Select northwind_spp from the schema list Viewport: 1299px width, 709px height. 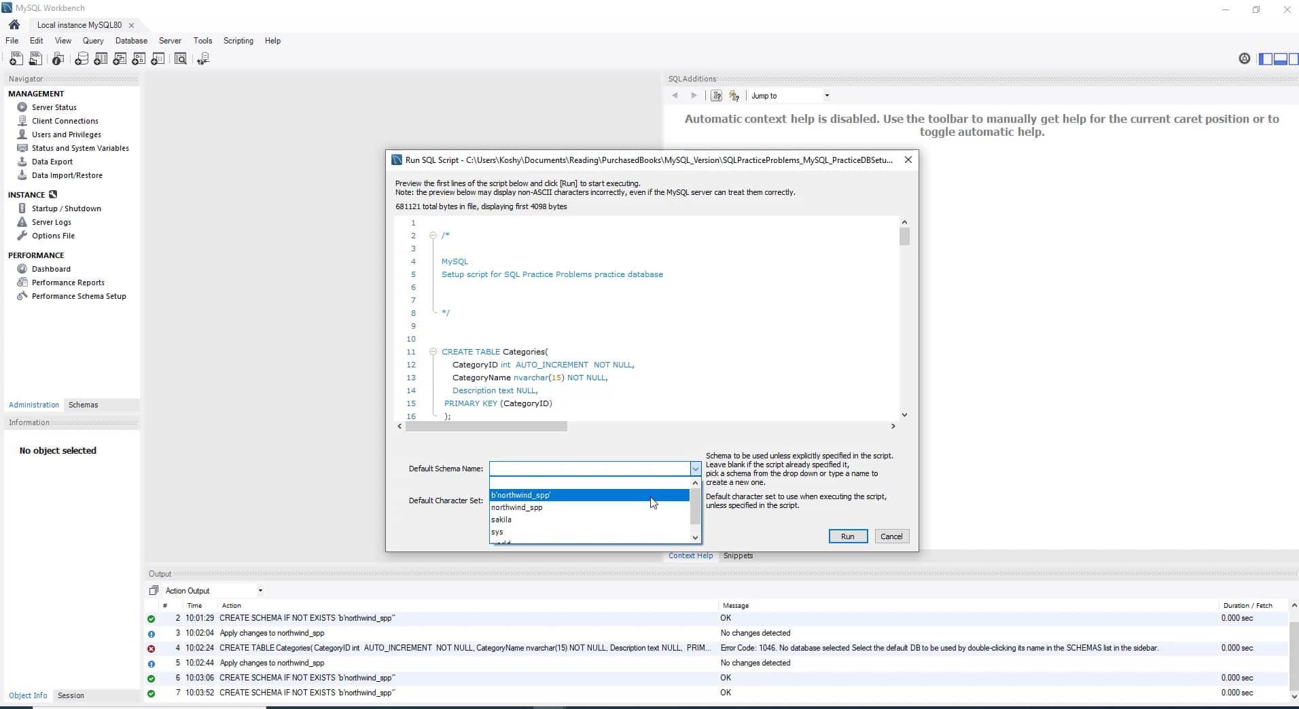click(x=590, y=507)
